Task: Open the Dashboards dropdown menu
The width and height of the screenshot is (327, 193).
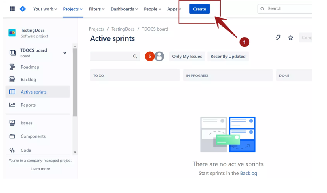Action: pos(124,9)
